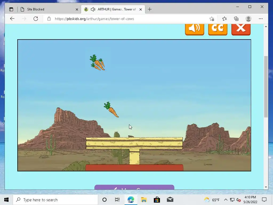View site information via the lock icon
Image resolution: width=273 pixels, height=205 pixels.
[49, 19]
